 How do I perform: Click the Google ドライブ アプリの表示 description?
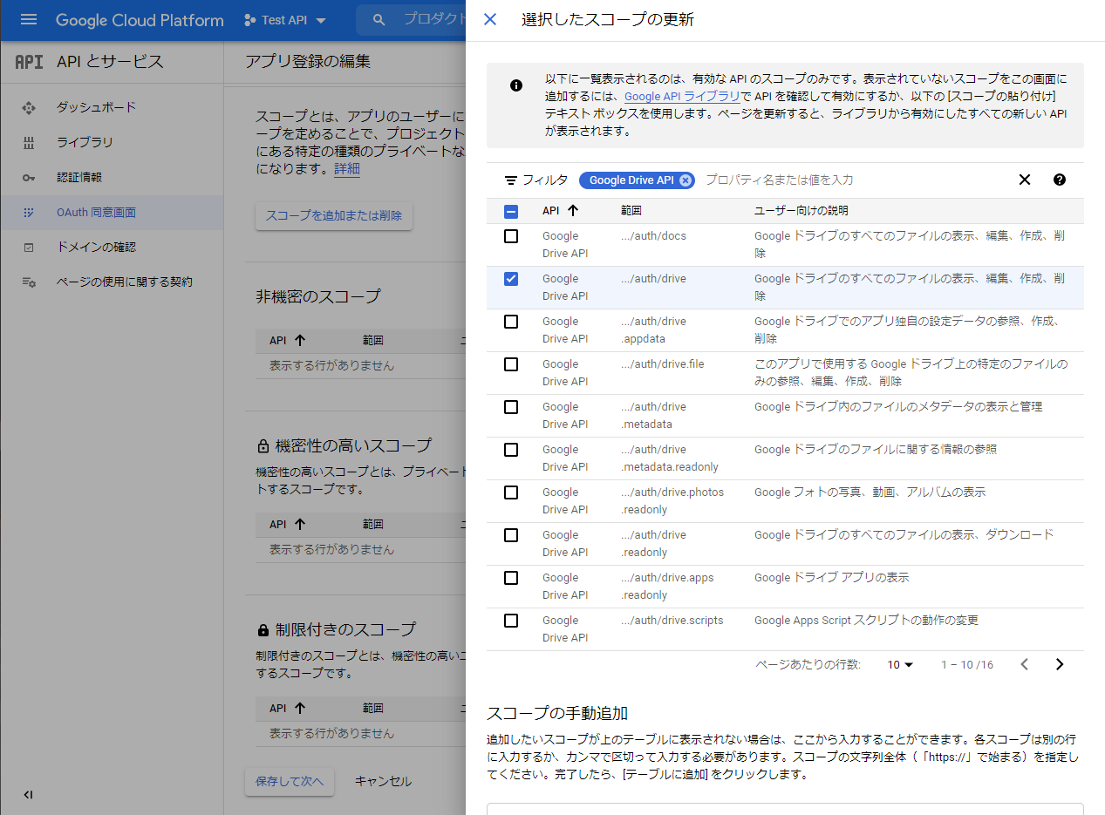tap(831, 578)
